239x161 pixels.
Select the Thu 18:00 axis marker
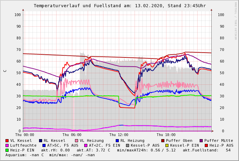pyautogui.click(x=166, y=135)
